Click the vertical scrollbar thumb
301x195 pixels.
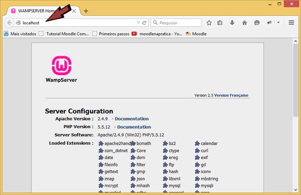(x=295, y=80)
